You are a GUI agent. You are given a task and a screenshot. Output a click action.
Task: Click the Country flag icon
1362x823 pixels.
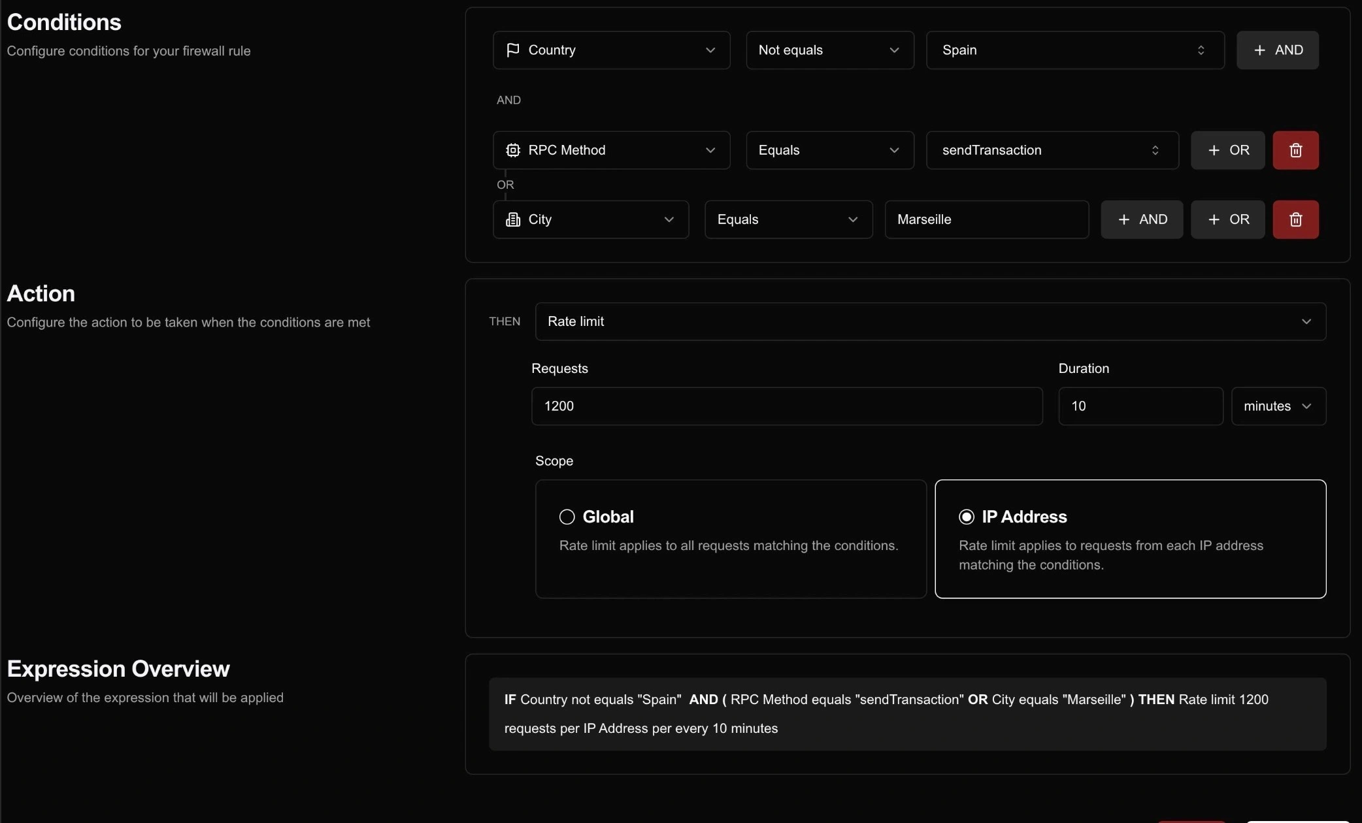(x=513, y=50)
